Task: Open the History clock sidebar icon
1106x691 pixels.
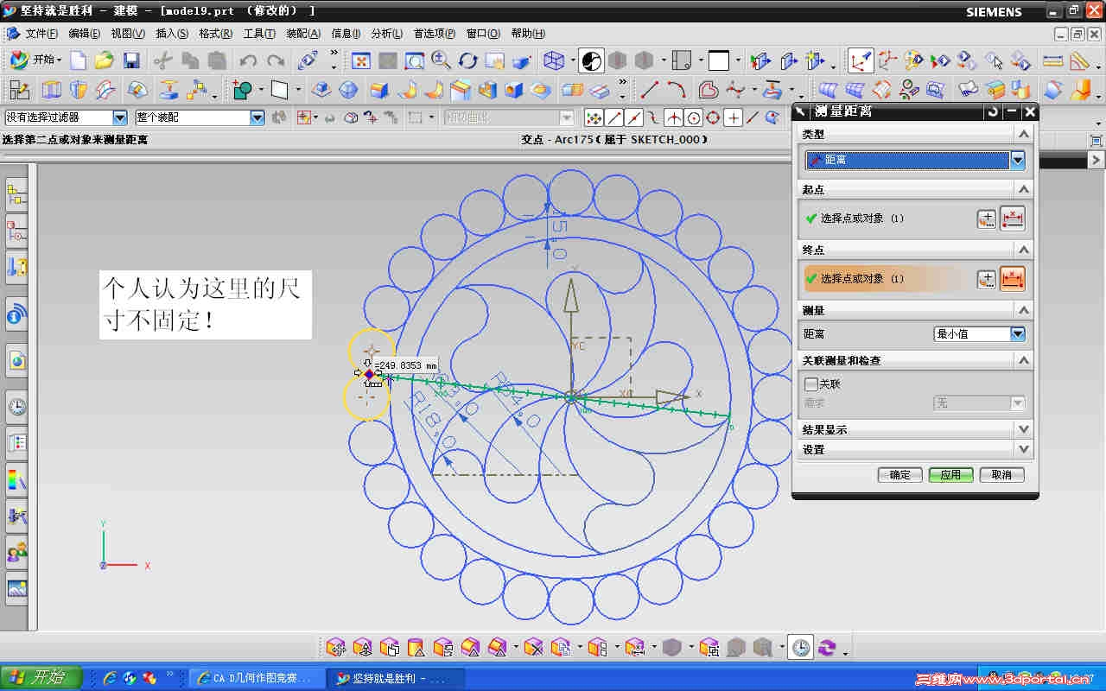Action: 17,407
